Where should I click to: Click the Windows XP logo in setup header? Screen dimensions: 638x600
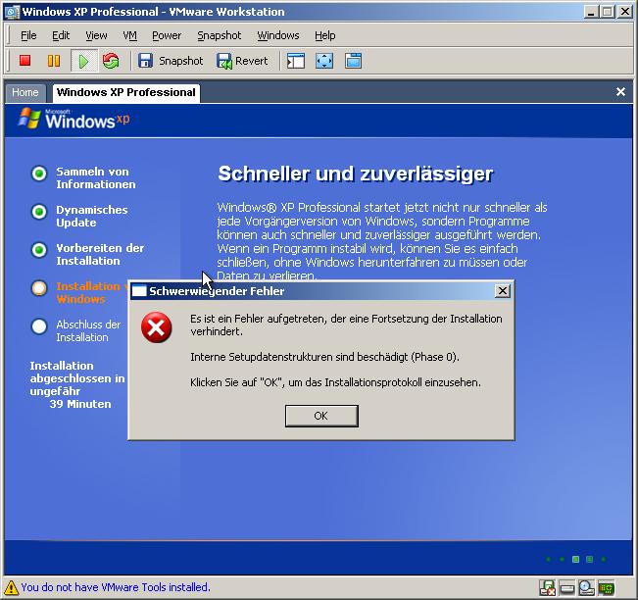[x=74, y=119]
